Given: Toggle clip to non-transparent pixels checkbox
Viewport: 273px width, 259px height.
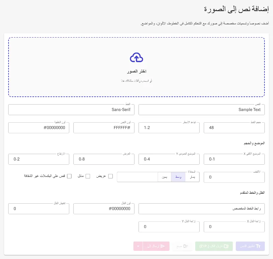Looking at the screenshot, I should (x=69, y=176).
